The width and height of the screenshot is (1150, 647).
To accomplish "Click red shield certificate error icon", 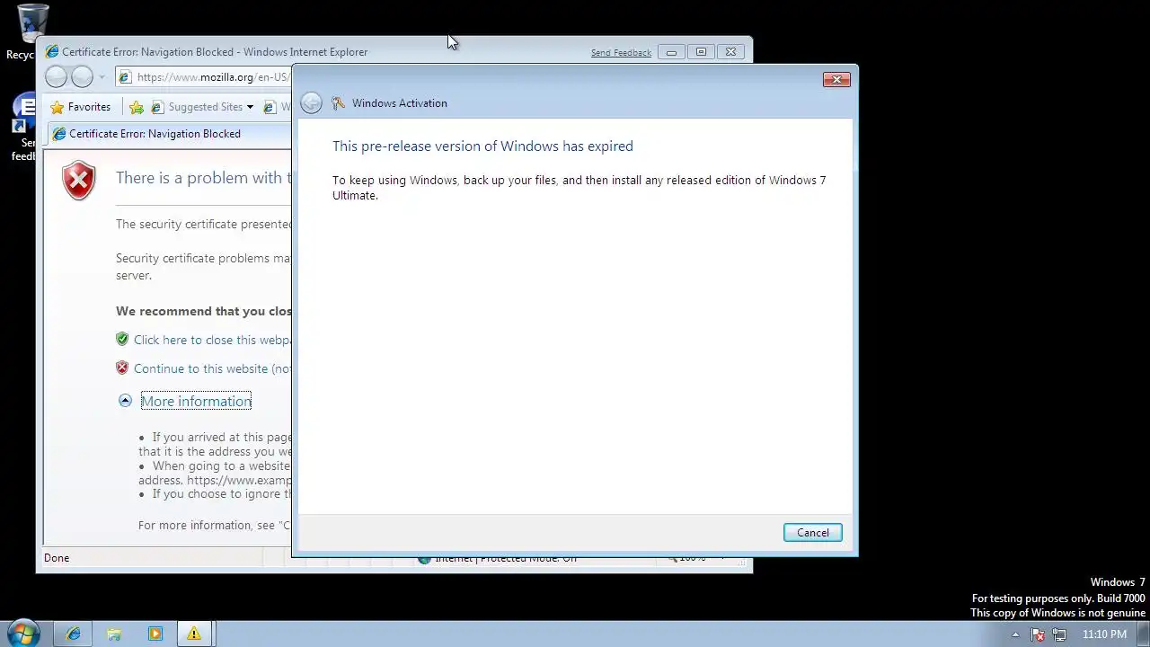I will click(79, 181).
